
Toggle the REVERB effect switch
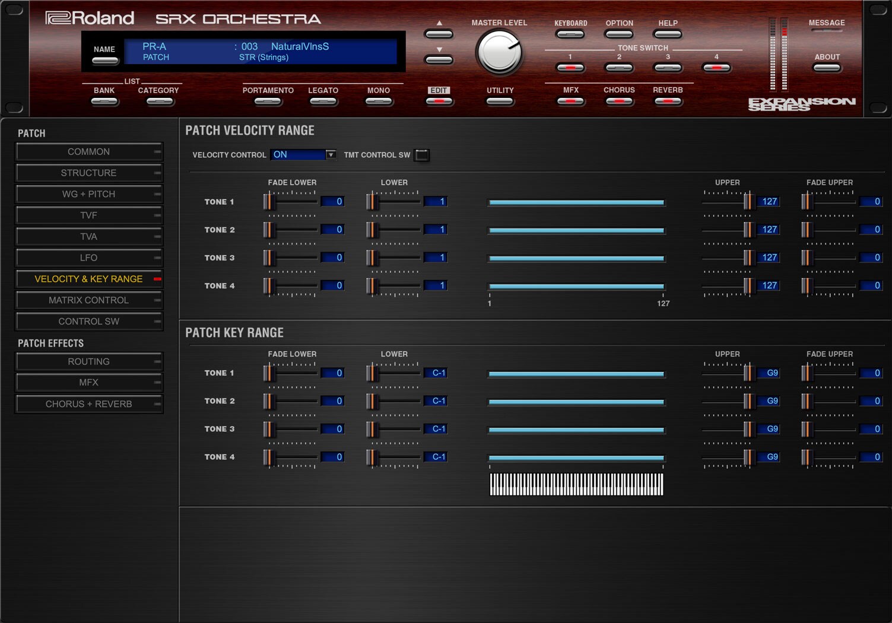click(x=668, y=101)
